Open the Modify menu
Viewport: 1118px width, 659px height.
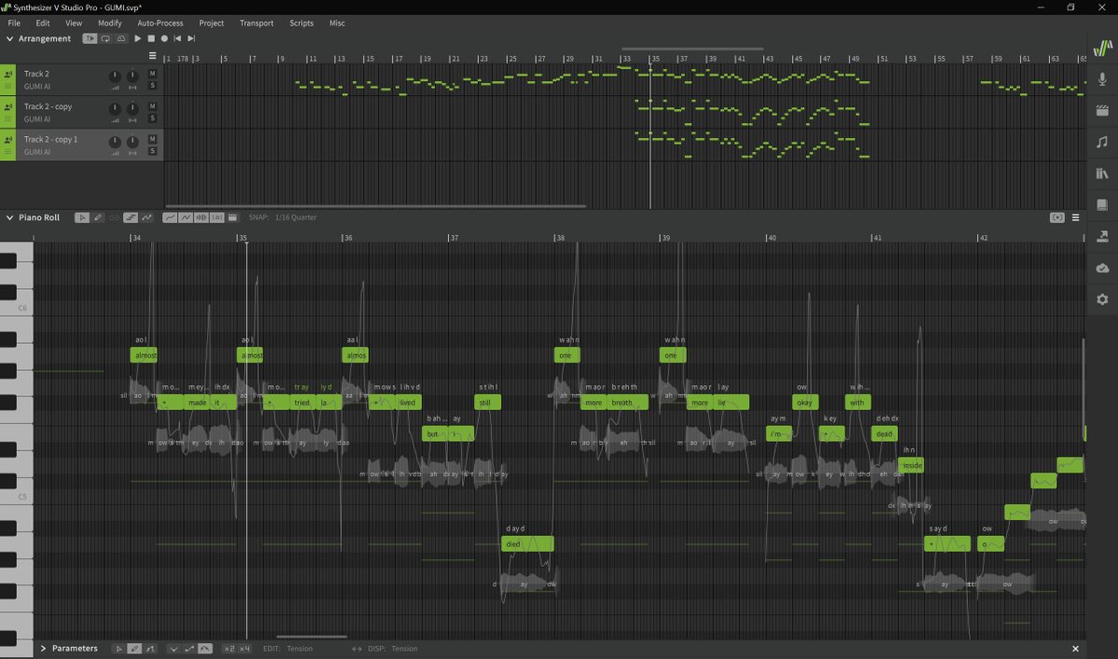tap(110, 22)
